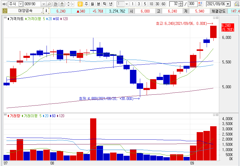Image resolution: width=240 pixels, height=166 pixels.
Task: Click the interval preset button 5
Action: pos(145,4)
